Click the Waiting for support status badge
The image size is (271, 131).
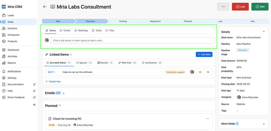[175, 72]
